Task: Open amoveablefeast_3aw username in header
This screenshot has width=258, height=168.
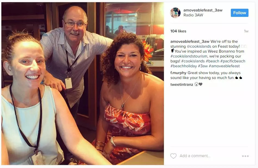Action: tap(203, 10)
